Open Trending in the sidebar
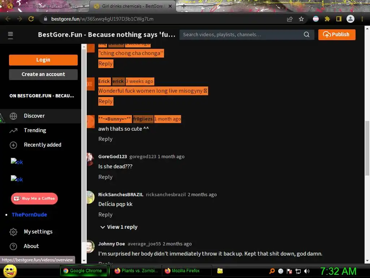Image resolution: width=370 pixels, height=278 pixels. [40, 130]
